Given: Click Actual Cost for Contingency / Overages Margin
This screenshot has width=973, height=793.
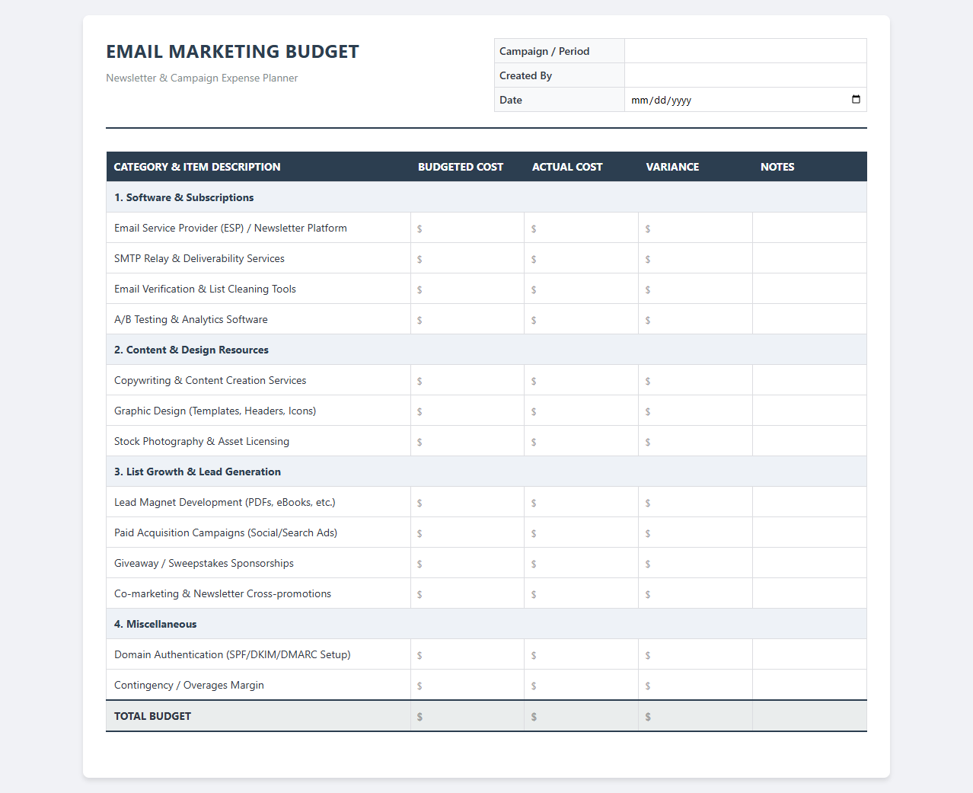Looking at the screenshot, I should click(582, 685).
